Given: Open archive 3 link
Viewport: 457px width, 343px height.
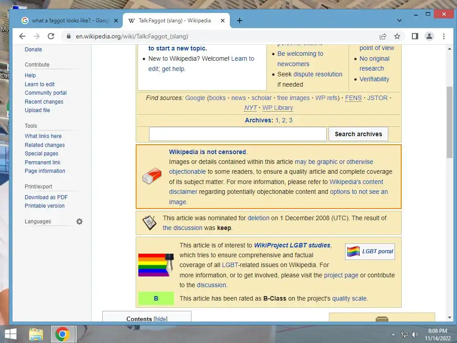Looking at the screenshot, I should 291,120.
